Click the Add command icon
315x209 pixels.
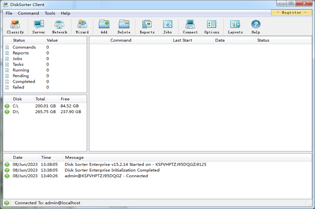coord(104,27)
